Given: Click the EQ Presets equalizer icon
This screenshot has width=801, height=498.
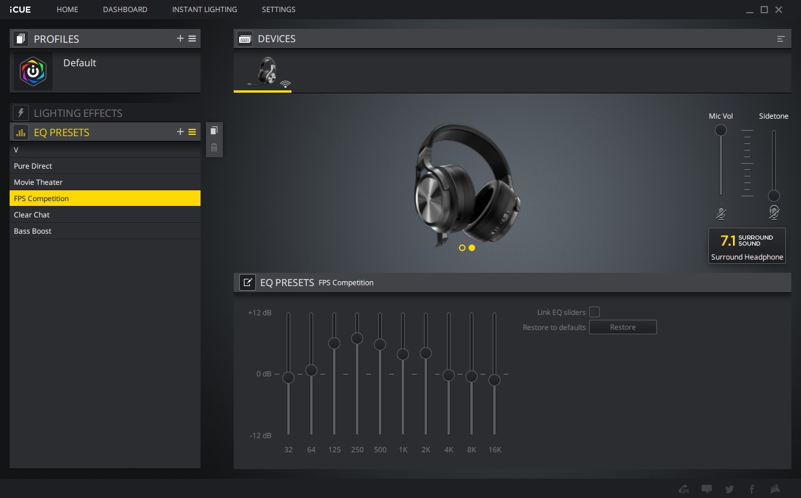Looking at the screenshot, I should [20, 132].
